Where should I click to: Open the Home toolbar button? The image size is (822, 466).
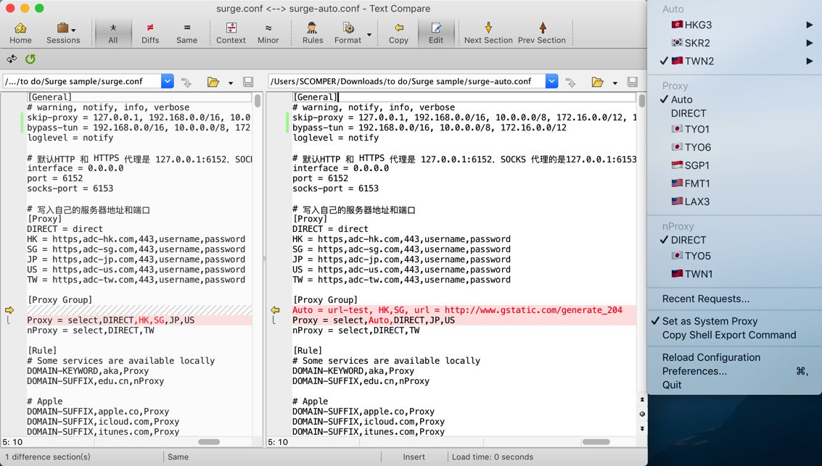click(x=20, y=33)
